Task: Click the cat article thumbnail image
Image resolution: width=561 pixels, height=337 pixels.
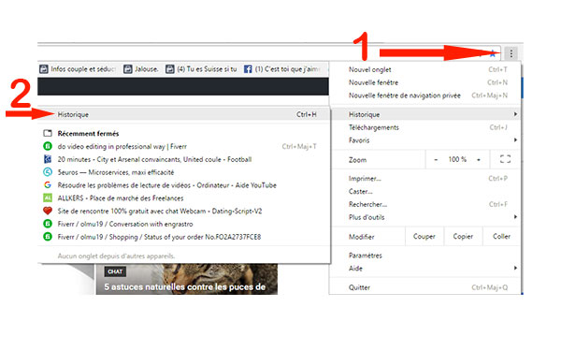Action: (187, 279)
